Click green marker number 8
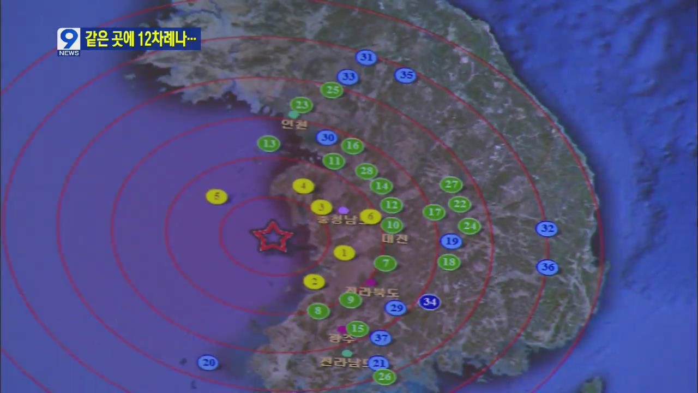Screen dimensions: 698x393 318,311
